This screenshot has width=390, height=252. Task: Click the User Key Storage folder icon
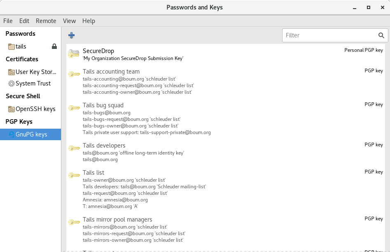12,72
